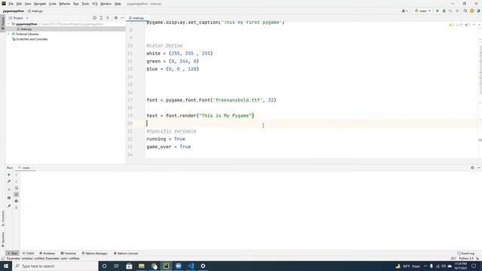Rerun main using Run panel play icon
This screenshot has height=271, width=482.
click(9, 175)
